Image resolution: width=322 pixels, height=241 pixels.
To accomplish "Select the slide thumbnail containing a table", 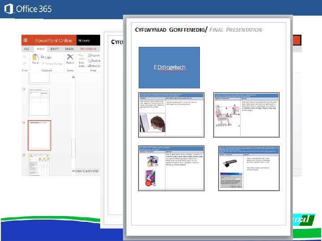I will (39, 102).
